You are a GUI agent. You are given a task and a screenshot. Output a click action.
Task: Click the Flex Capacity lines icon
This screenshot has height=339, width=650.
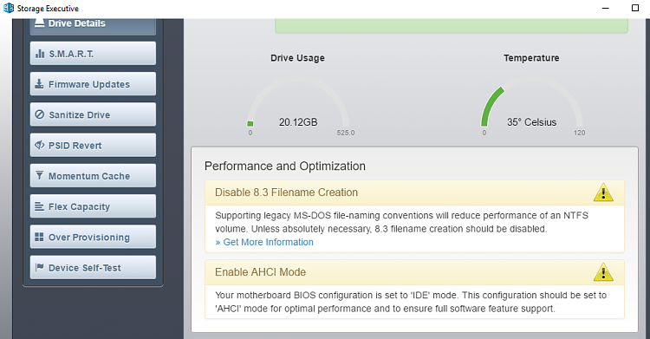(x=39, y=206)
